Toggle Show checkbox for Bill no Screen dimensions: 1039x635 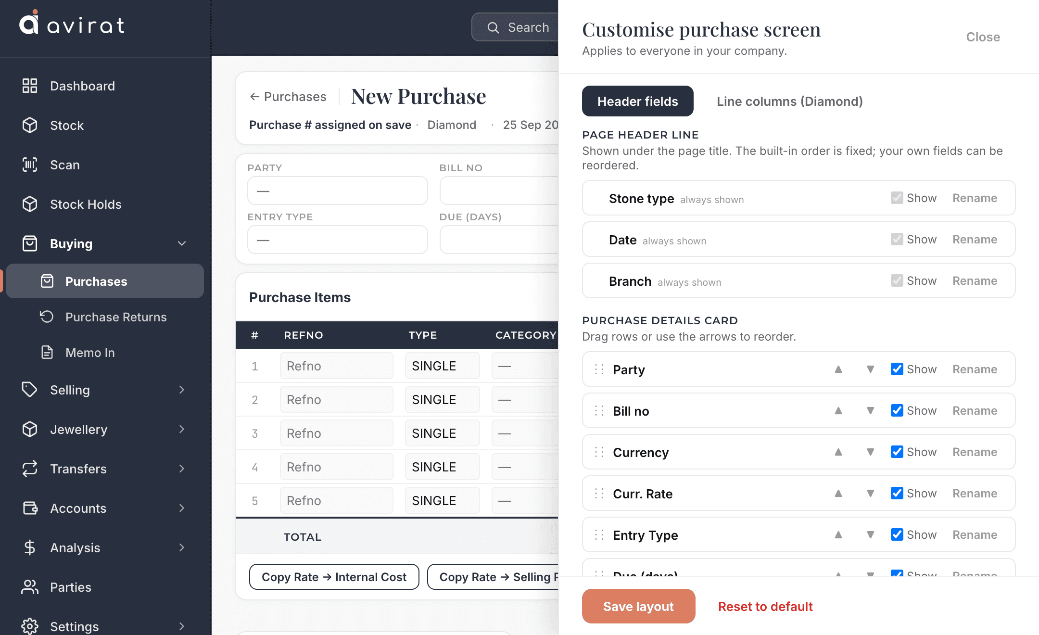[x=897, y=410]
